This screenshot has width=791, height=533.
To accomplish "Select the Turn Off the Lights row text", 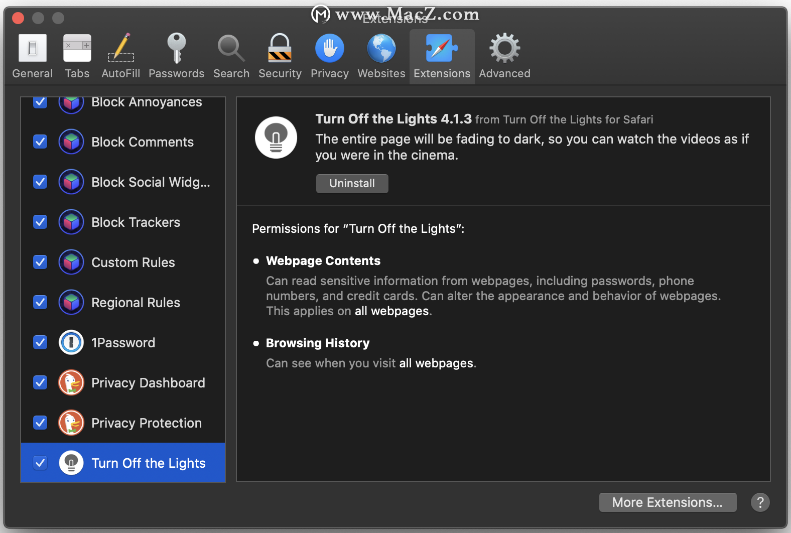I will tap(149, 463).
